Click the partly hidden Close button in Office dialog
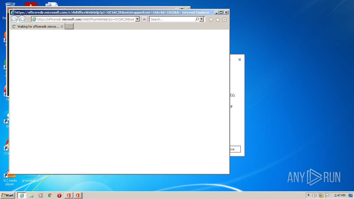Screen dimensions: 354x199 pos(235,149)
